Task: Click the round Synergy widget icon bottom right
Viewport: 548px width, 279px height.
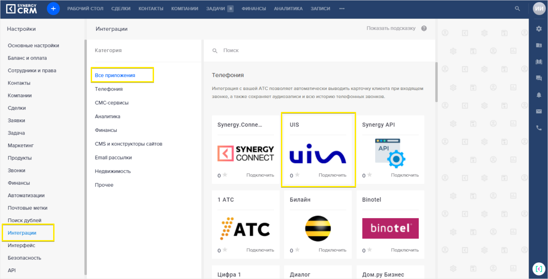Action: 539,269
